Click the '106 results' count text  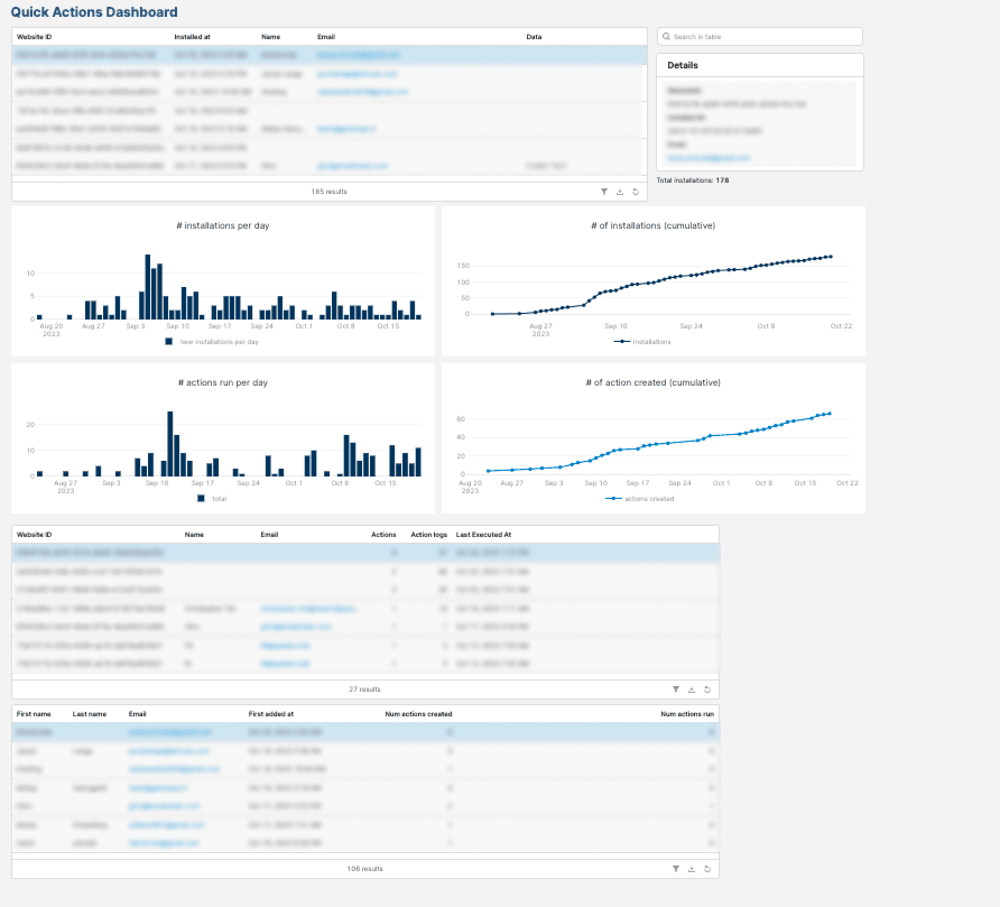click(x=365, y=869)
